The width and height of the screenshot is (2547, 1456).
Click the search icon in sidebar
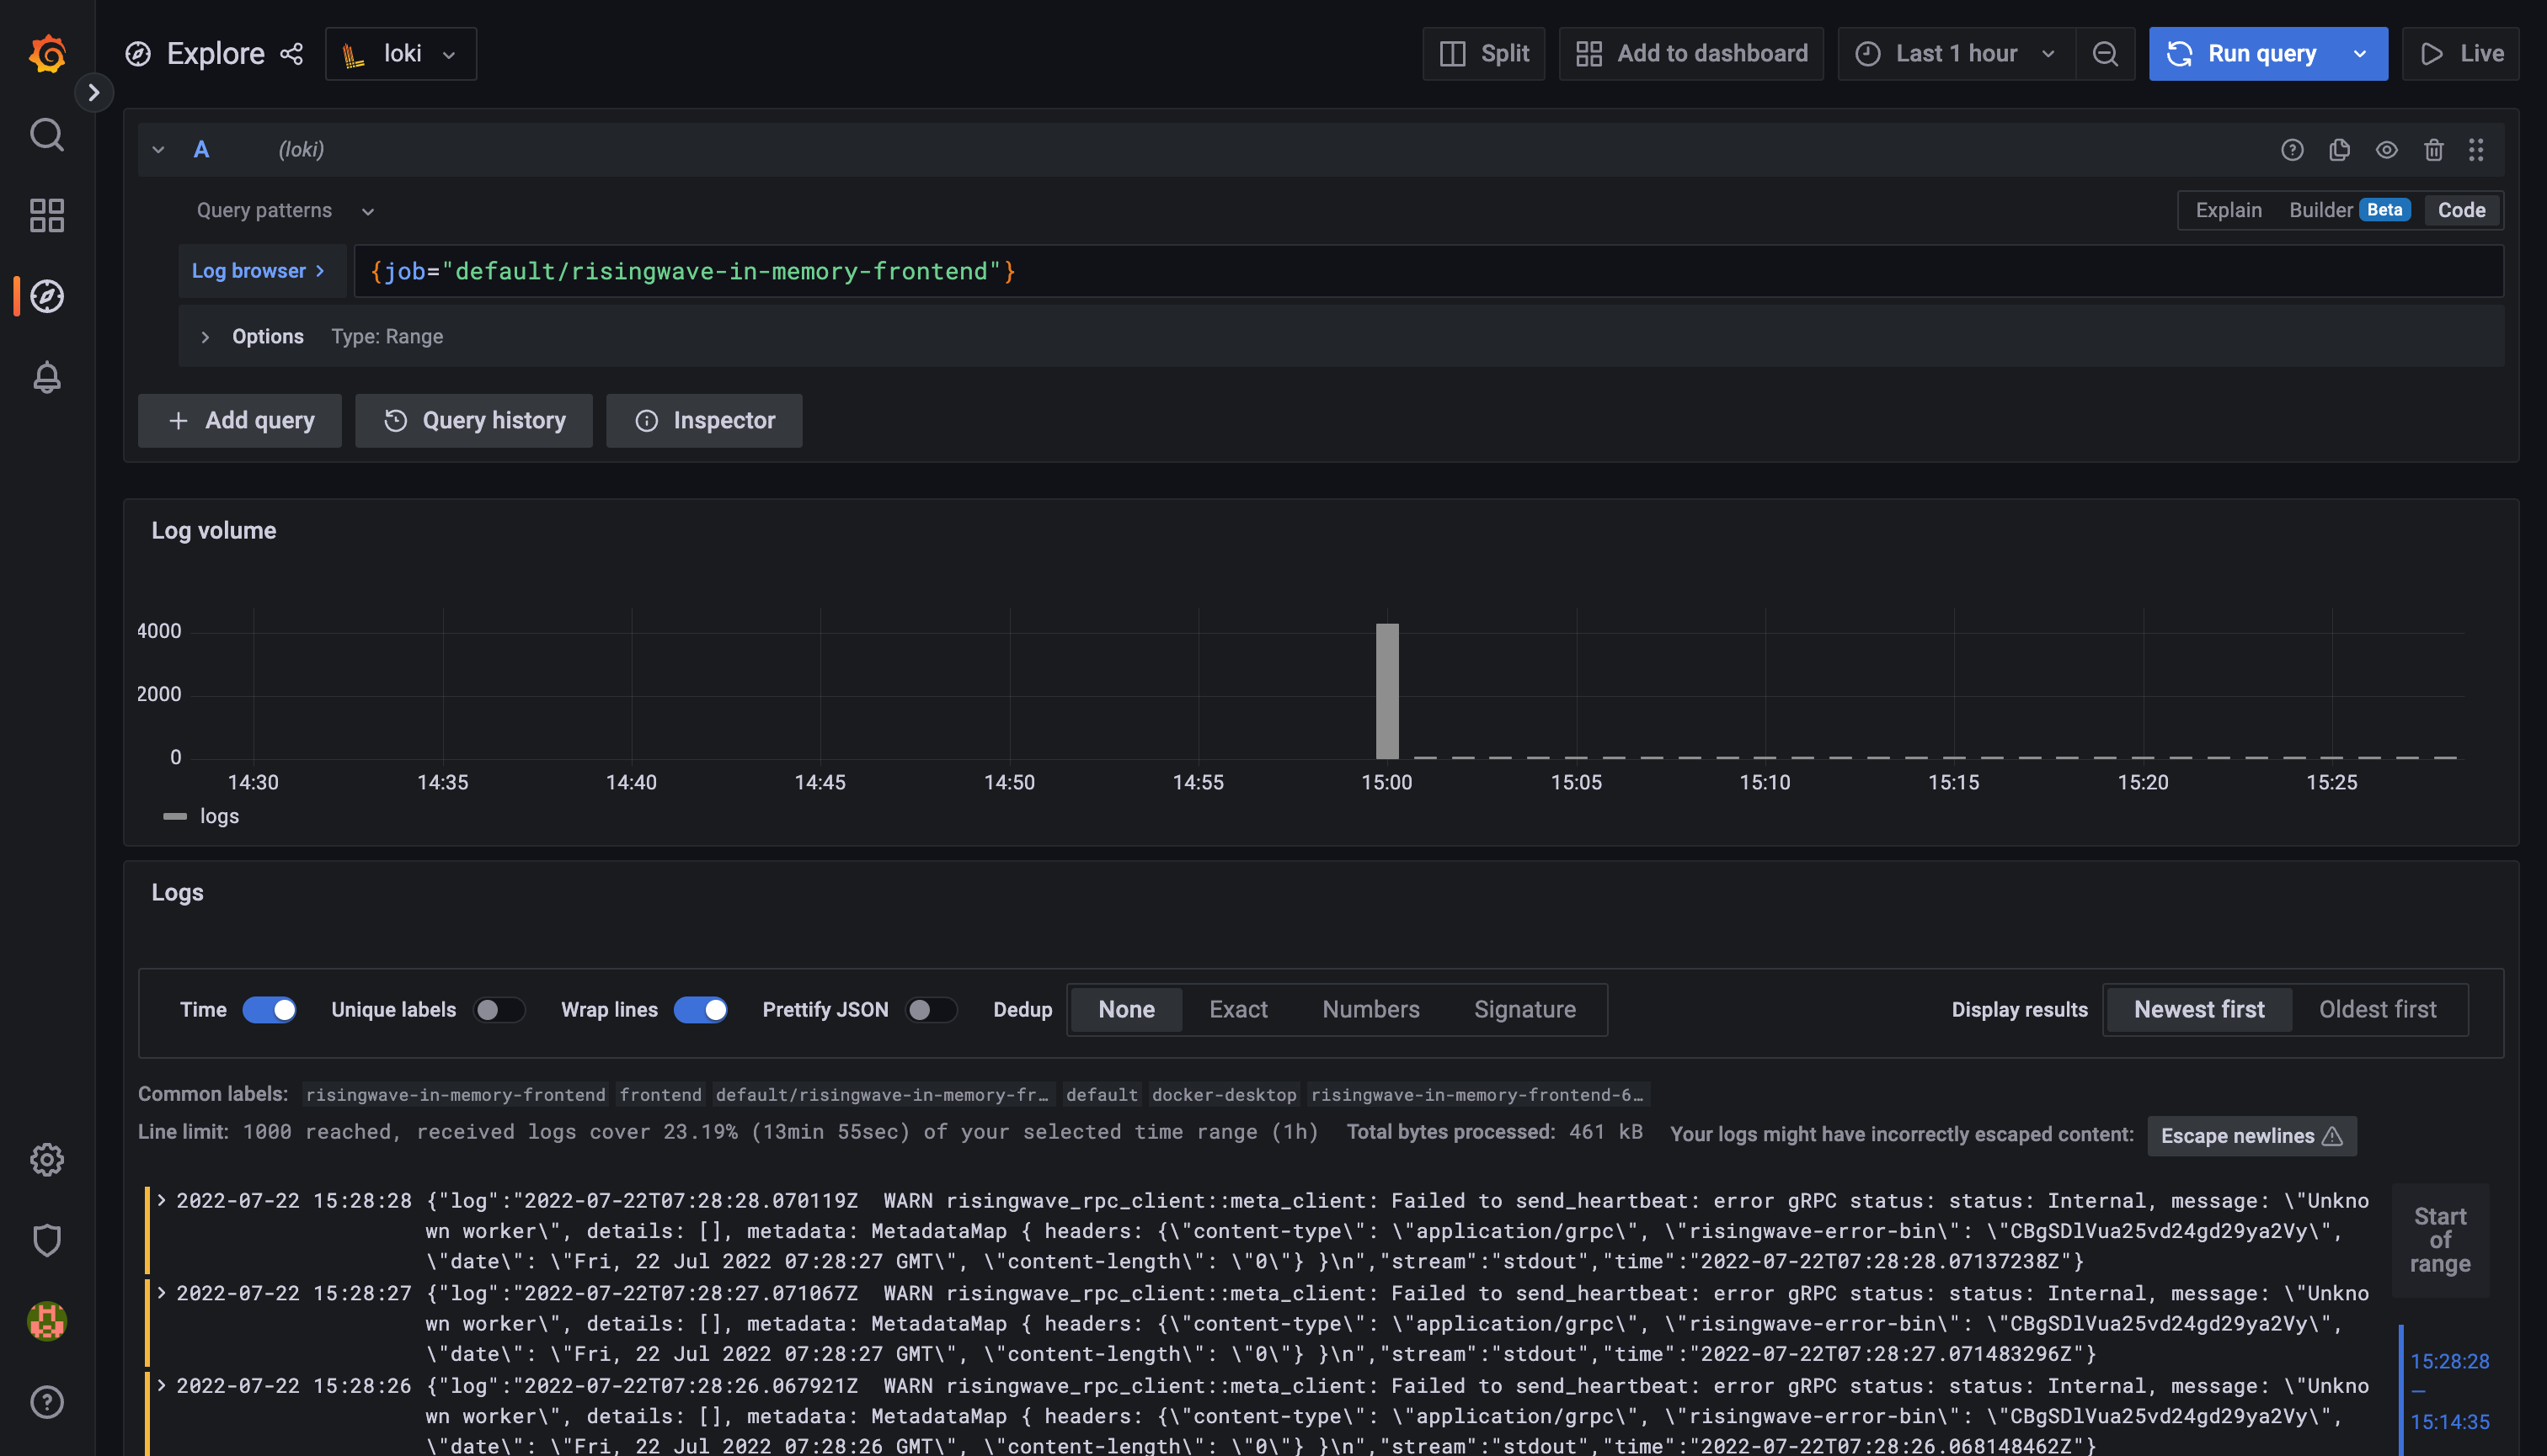(x=47, y=134)
